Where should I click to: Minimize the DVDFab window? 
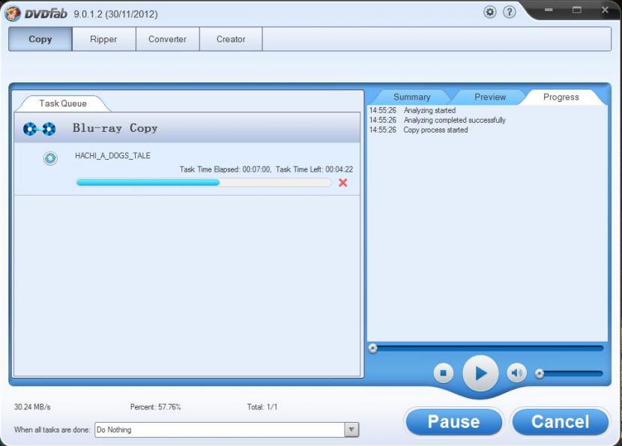point(549,10)
